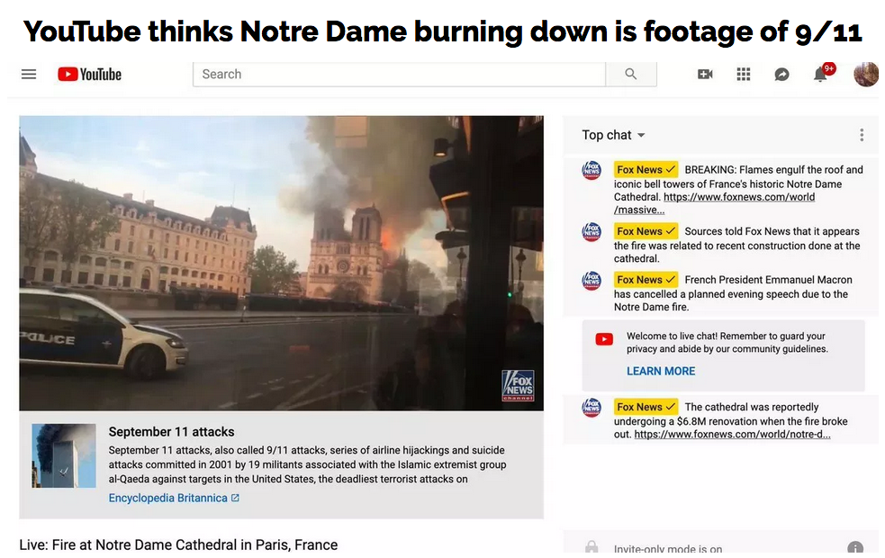Click the video title Live: Fire at Notre Dame
885x558 pixels.
click(x=178, y=545)
